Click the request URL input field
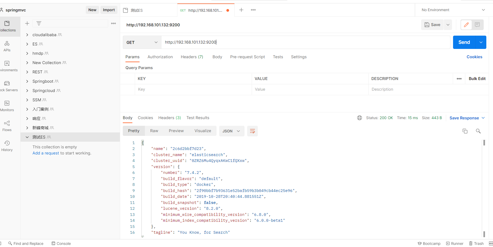 point(305,42)
